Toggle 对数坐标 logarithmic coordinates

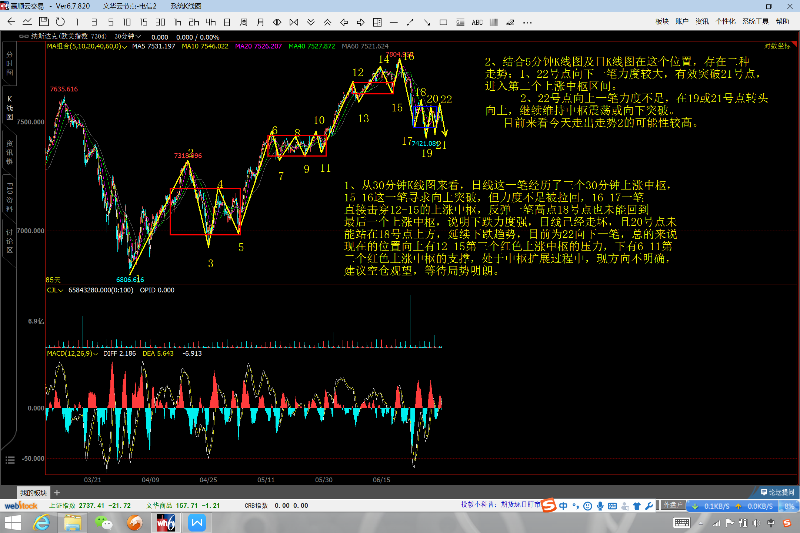pyautogui.click(x=777, y=46)
